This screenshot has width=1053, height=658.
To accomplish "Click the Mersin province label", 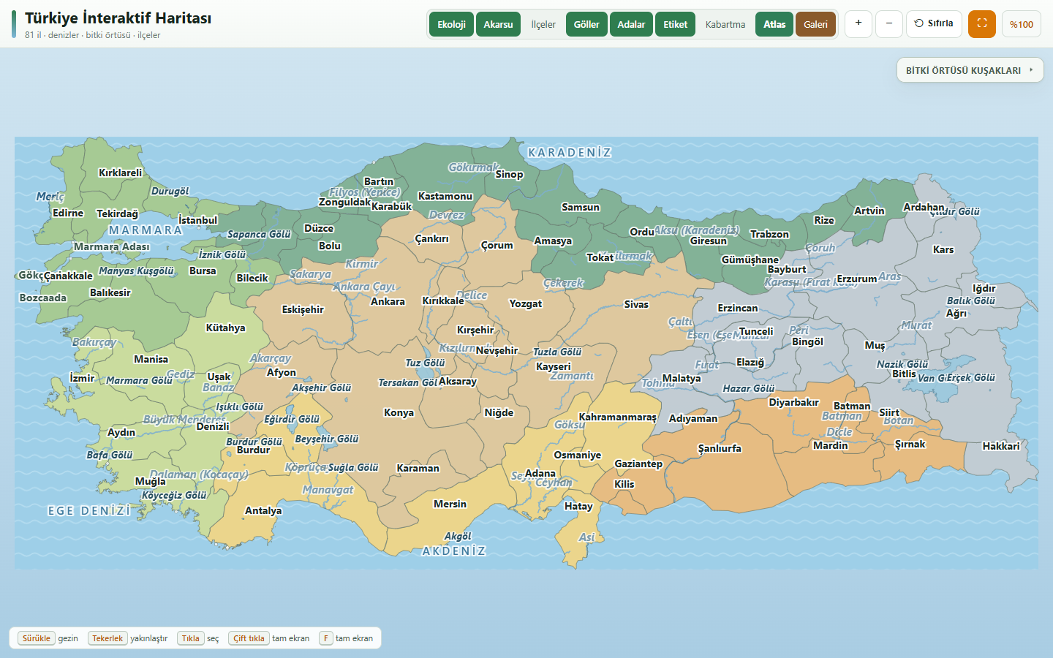I will point(450,504).
